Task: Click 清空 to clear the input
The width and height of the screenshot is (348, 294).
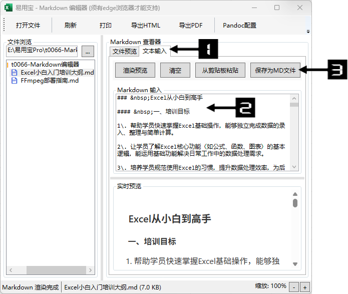Action: (x=175, y=71)
